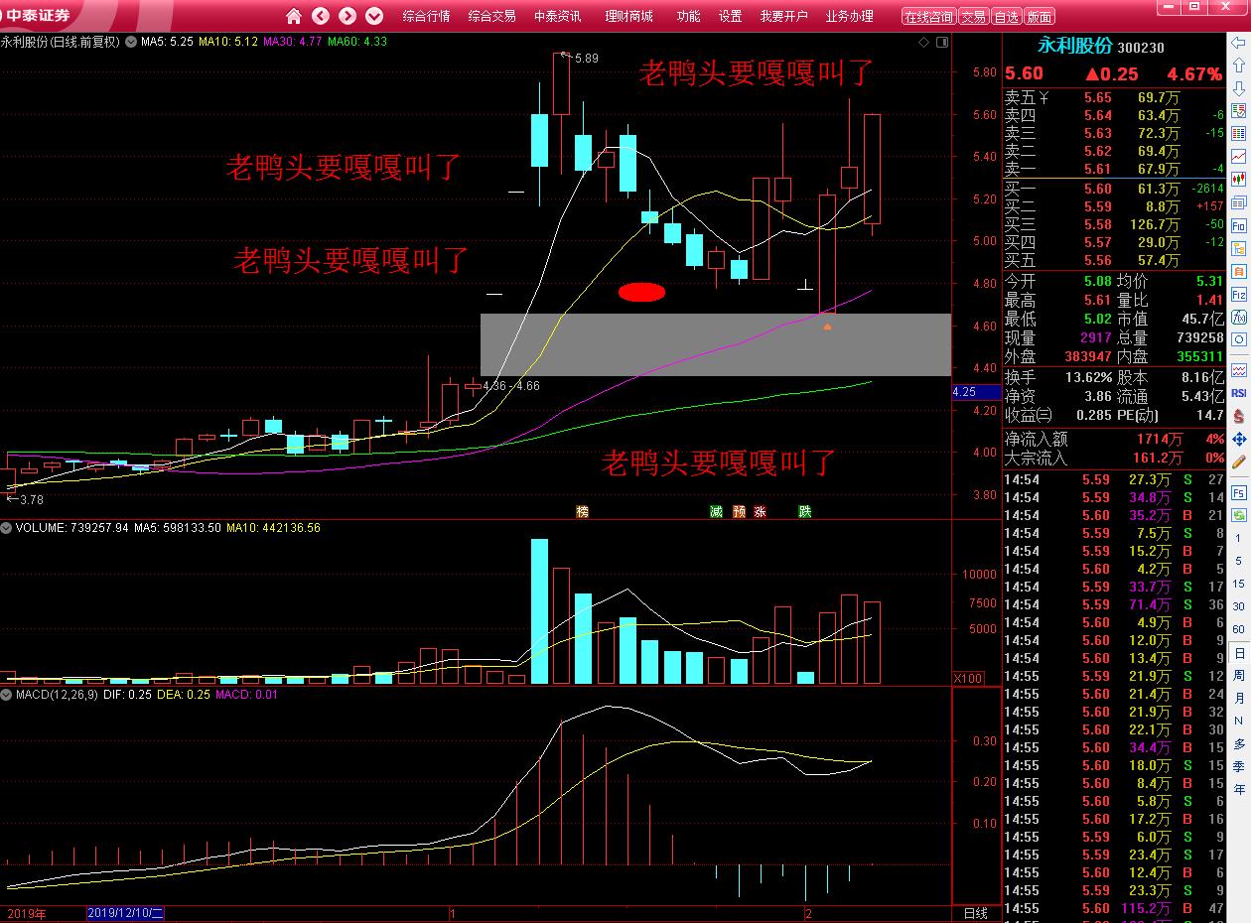The image size is (1251, 923).
Task: Click the Fiz icon in right sidebar
Action: click(1239, 294)
